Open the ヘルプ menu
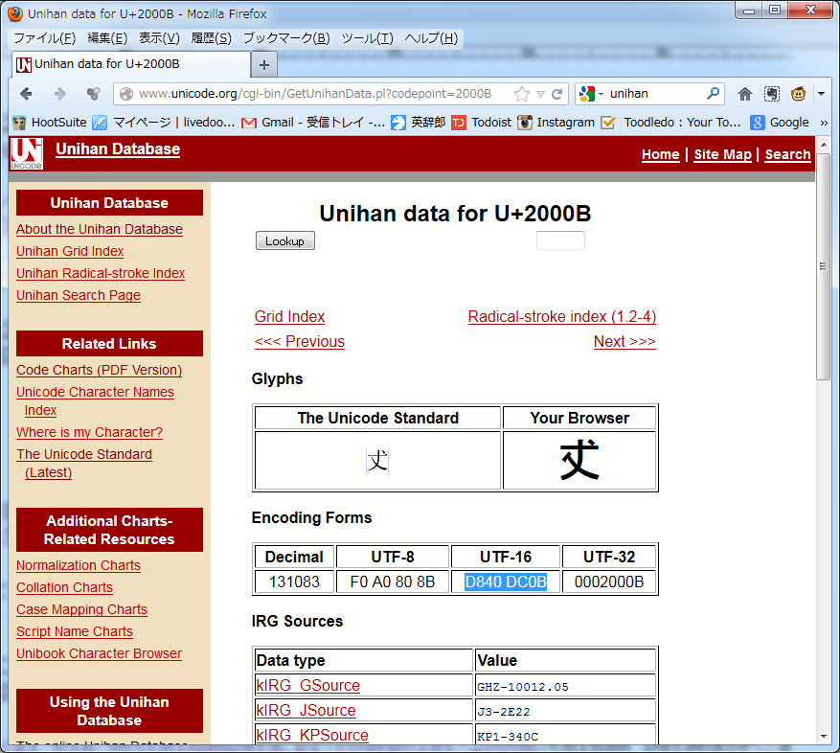This screenshot has width=840, height=753. point(431,38)
